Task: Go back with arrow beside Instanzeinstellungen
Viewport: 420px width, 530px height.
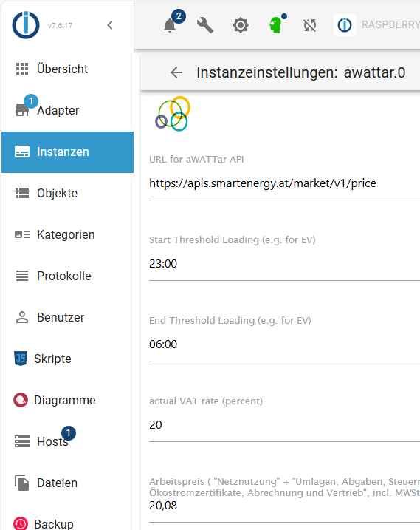Action: pos(176,72)
